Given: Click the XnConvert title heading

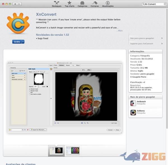Looking at the screenshot, I should [46, 14].
